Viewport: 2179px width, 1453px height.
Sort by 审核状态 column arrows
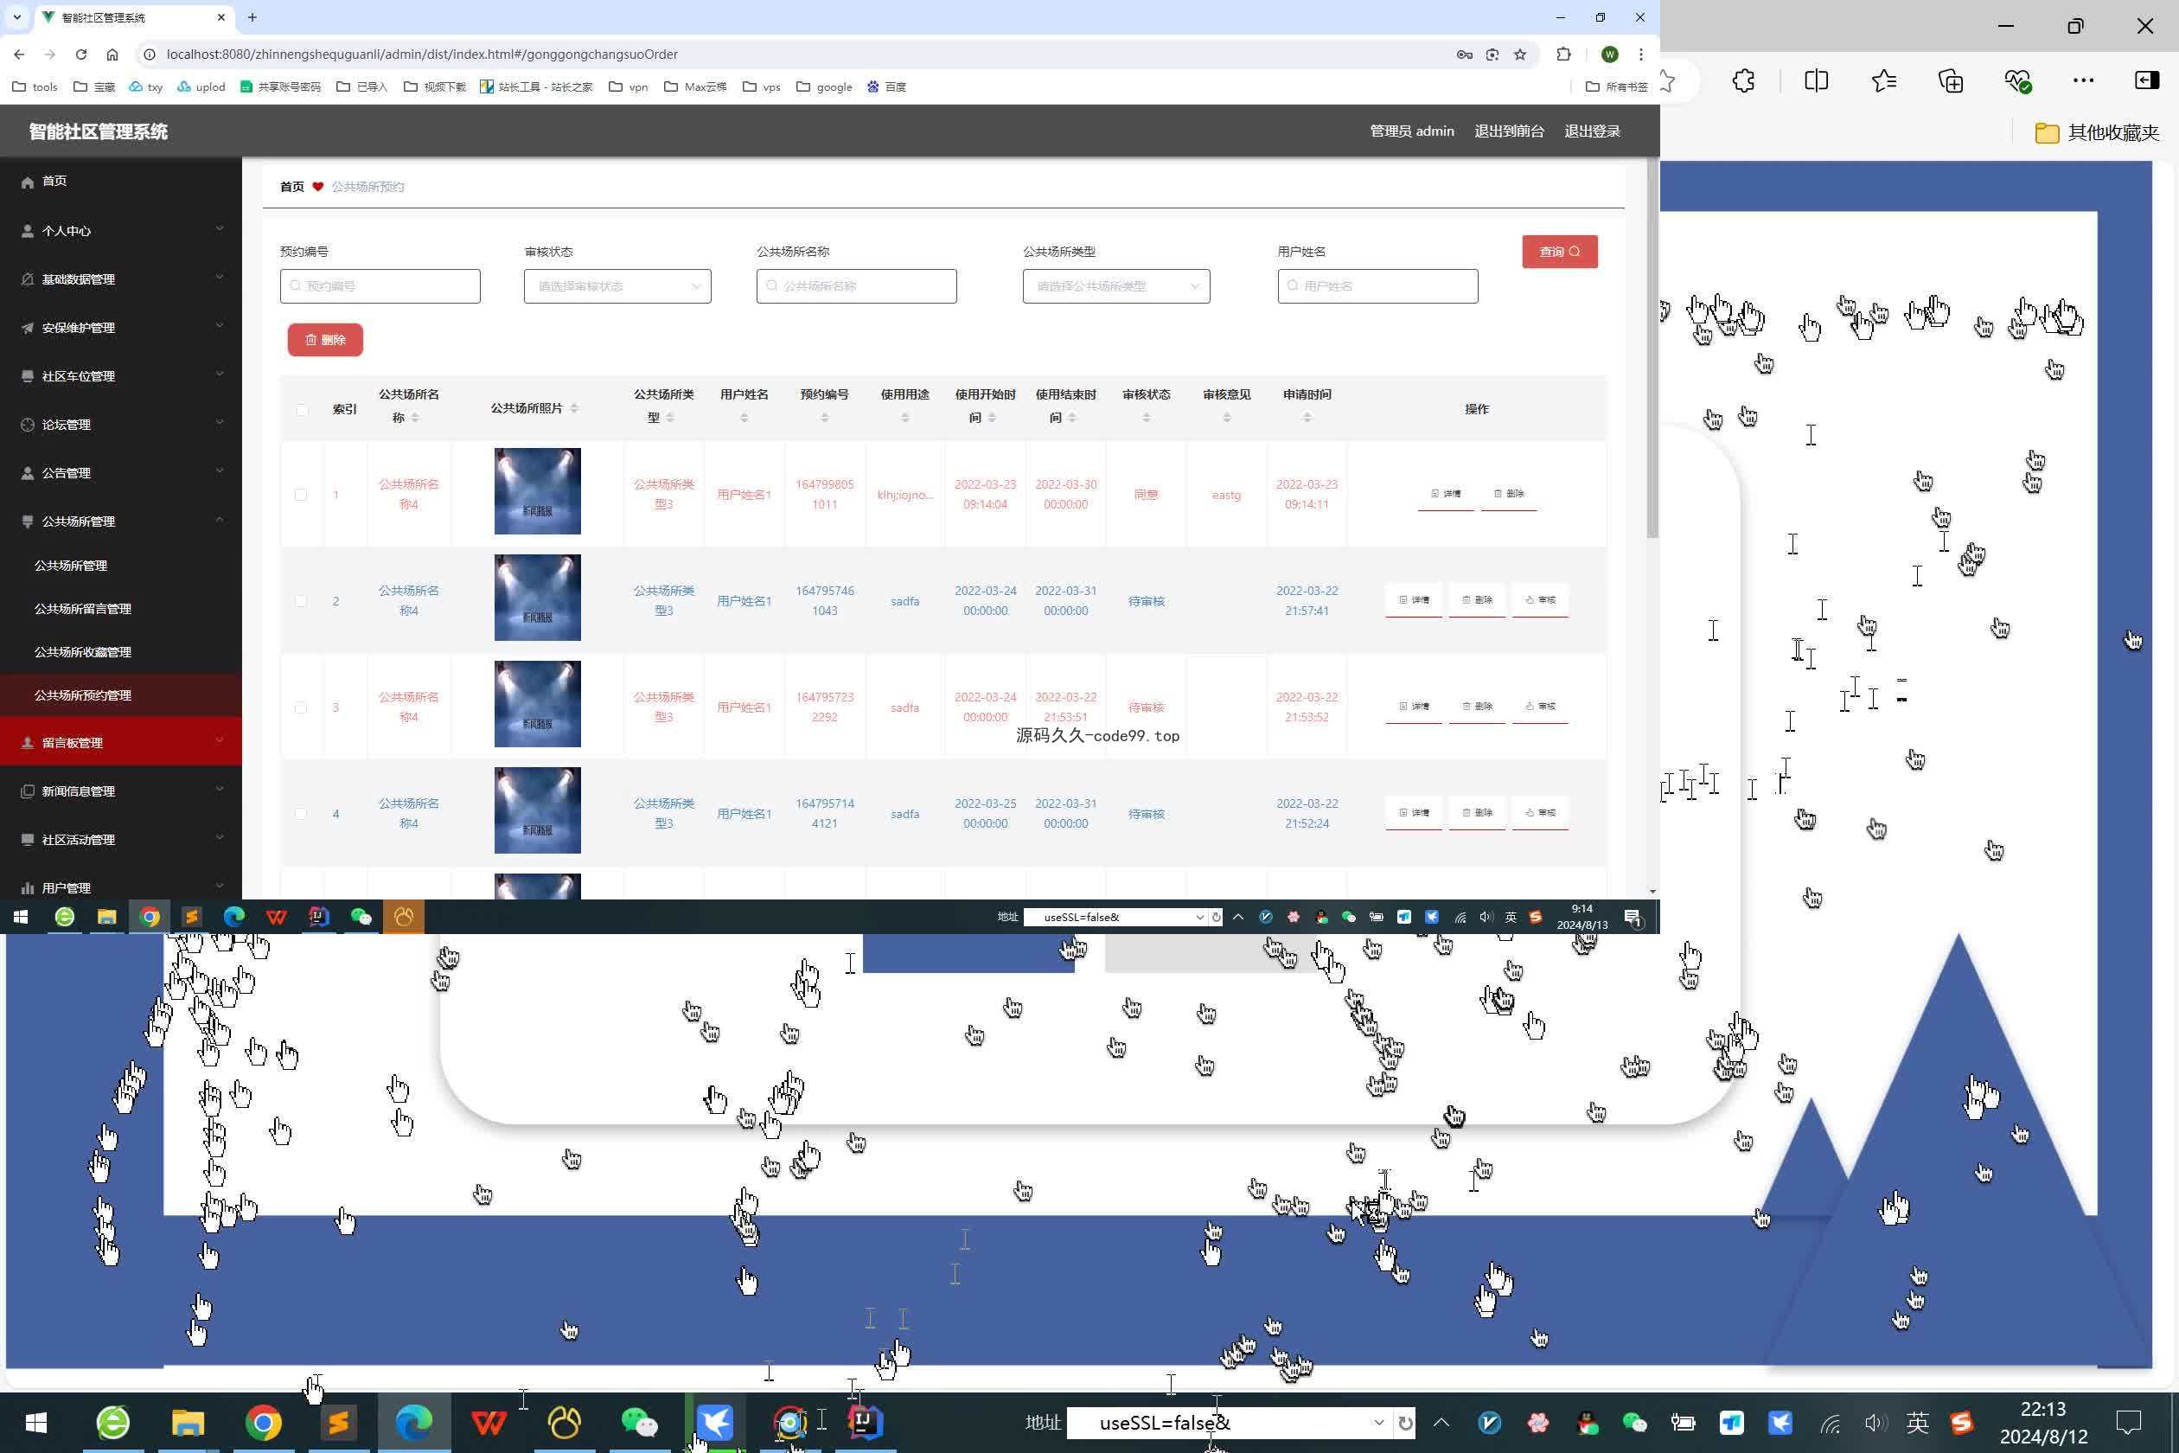click(x=1146, y=418)
